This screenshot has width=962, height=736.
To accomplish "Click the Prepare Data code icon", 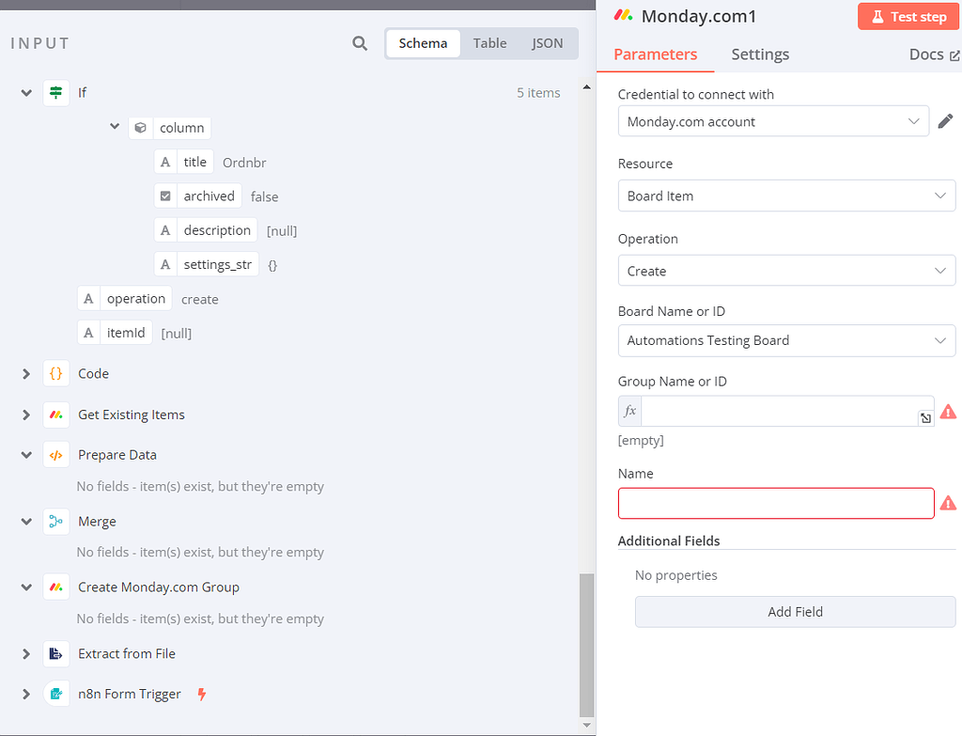I will click(x=55, y=454).
